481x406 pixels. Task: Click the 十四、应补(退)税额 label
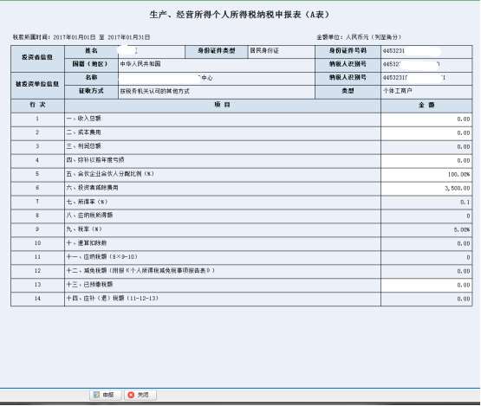113,299
